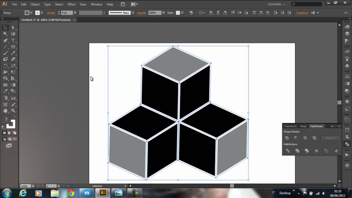Choose the Rectangle tool
The width and height of the screenshot is (352, 198).
pyautogui.click(x=13, y=47)
